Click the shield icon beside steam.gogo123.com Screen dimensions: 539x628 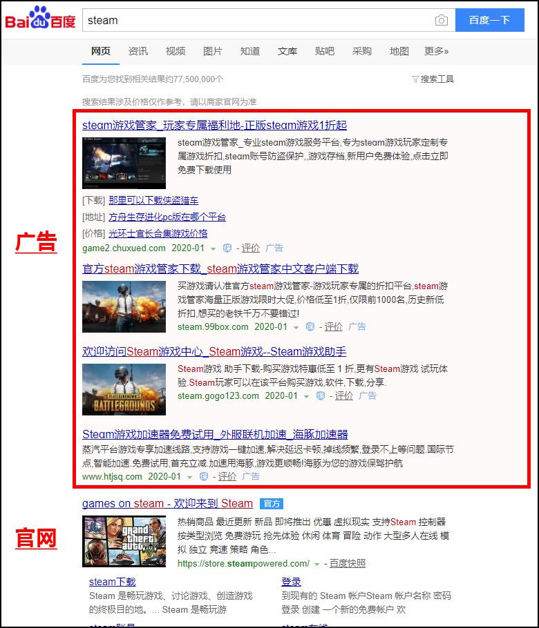pos(321,396)
